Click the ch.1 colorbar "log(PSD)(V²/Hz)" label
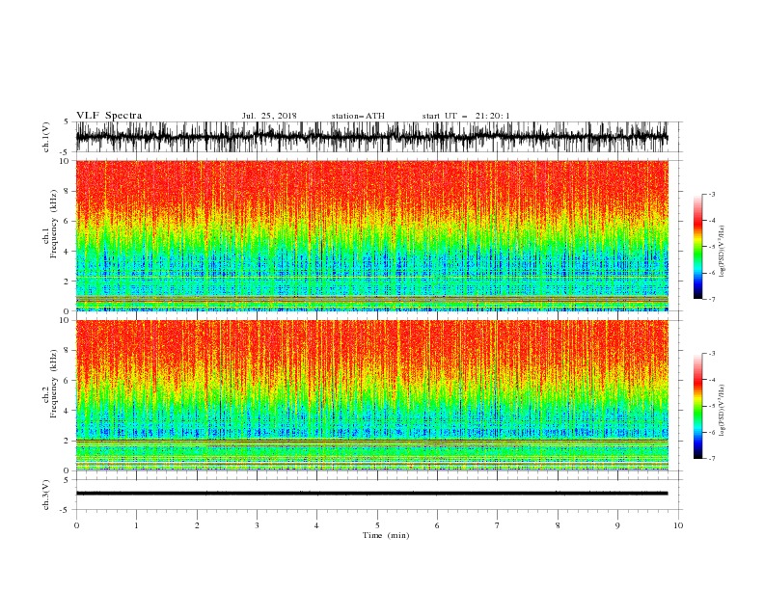 (x=722, y=252)
